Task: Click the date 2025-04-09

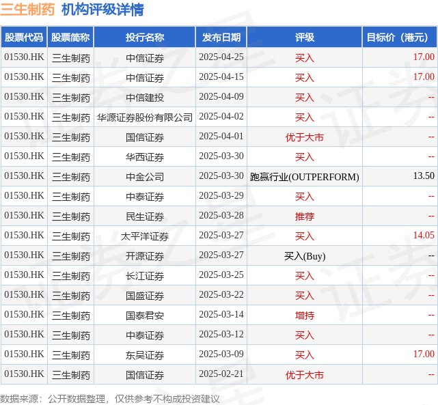Action: [x=221, y=97]
